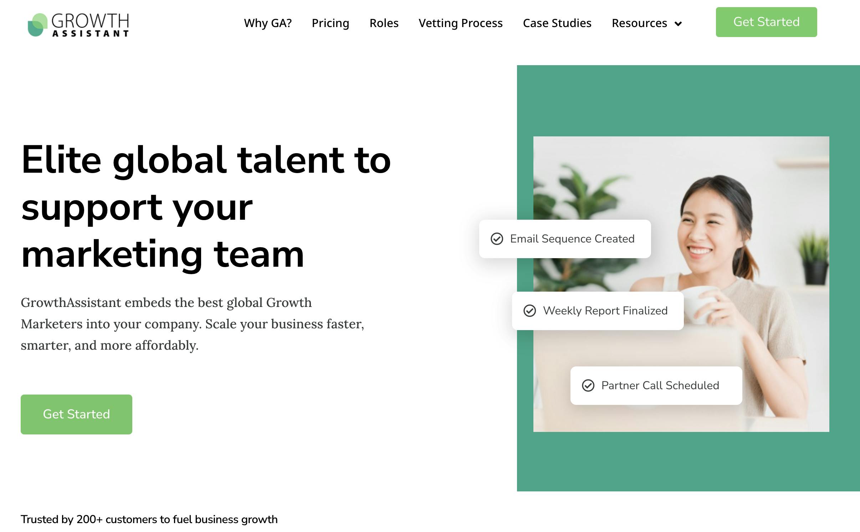
Task: Click the checkmark in Partner Call Scheduled badge
Action: 589,385
